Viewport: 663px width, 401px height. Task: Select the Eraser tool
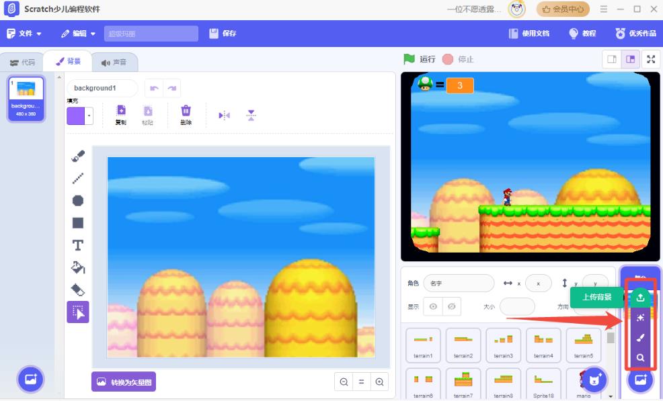tap(78, 289)
